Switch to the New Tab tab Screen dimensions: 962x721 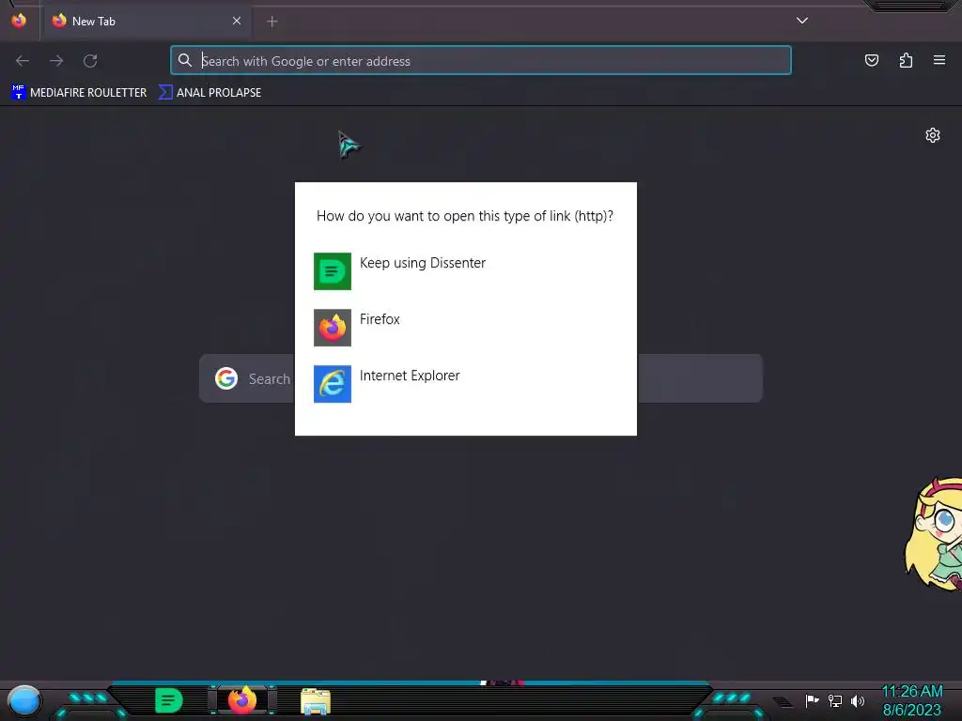point(146,21)
